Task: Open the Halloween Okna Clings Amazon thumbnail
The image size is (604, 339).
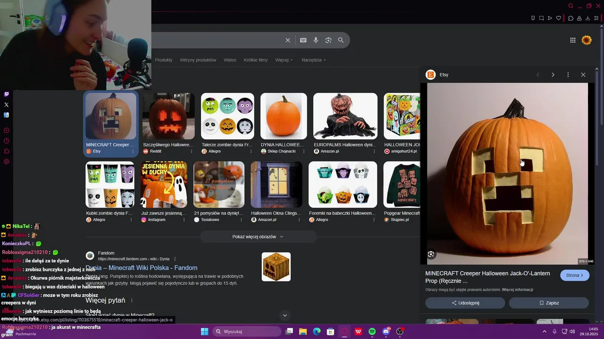Action: tap(277, 185)
